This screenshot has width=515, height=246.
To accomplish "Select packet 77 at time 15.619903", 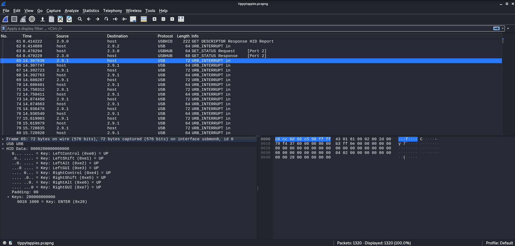I will click(x=251, y=119).
